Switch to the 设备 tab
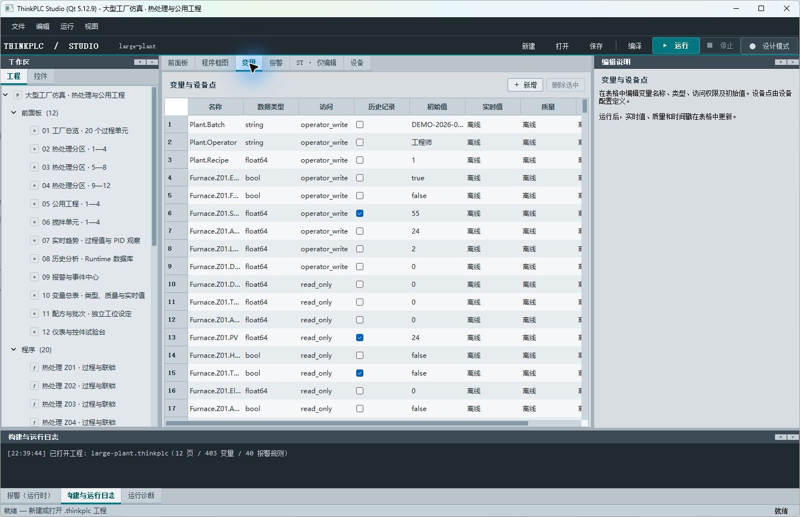 coord(357,63)
